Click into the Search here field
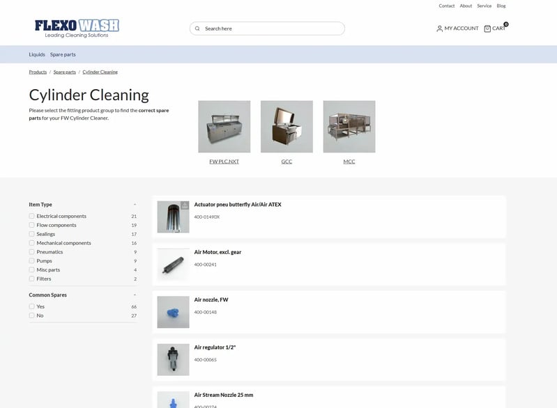This screenshot has height=408, width=557. pyautogui.click(x=267, y=29)
